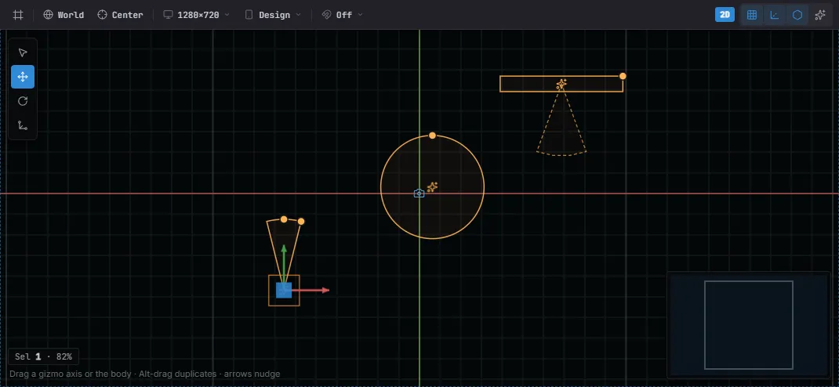Click the cone's right-edge orange handle
Viewport: 839px width, 387px height.
pyautogui.click(x=301, y=221)
